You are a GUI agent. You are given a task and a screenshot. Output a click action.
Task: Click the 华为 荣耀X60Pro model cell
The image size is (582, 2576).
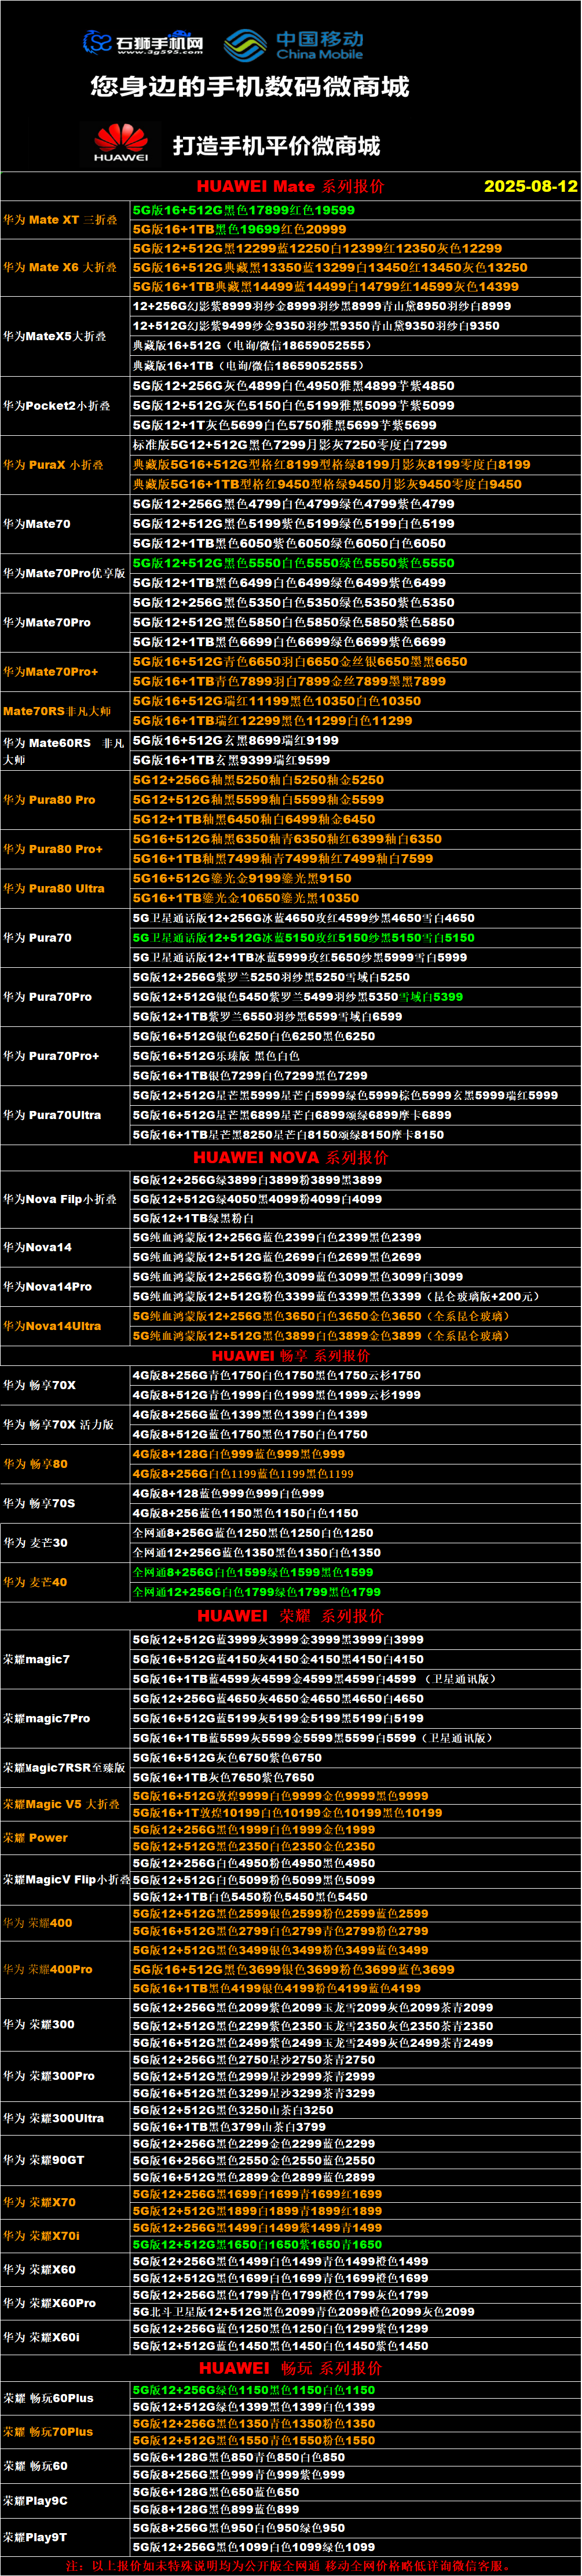pyautogui.click(x=65, y=2302)
